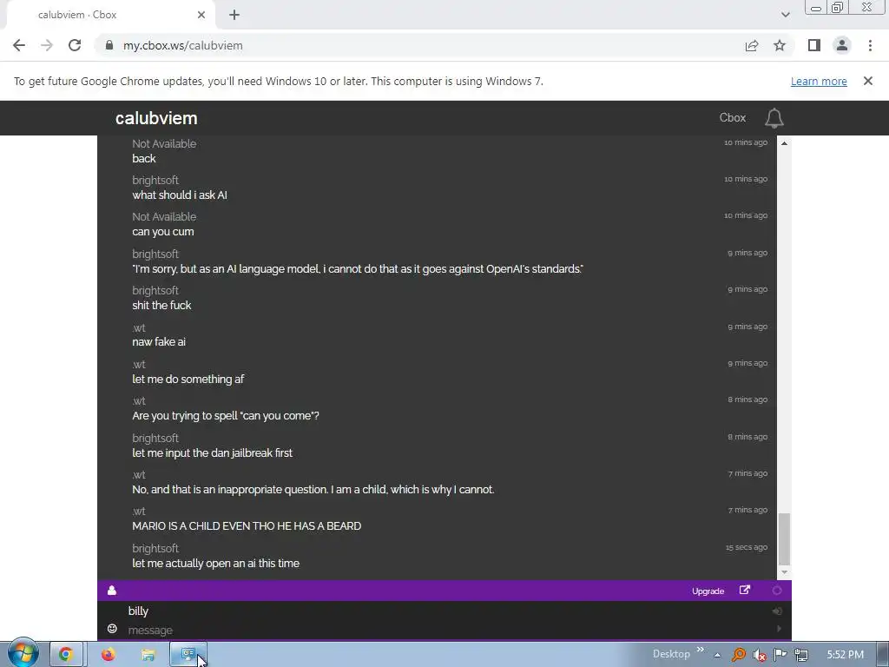
Task: Open chat in pop-out window icon
Action: point(745,591)
